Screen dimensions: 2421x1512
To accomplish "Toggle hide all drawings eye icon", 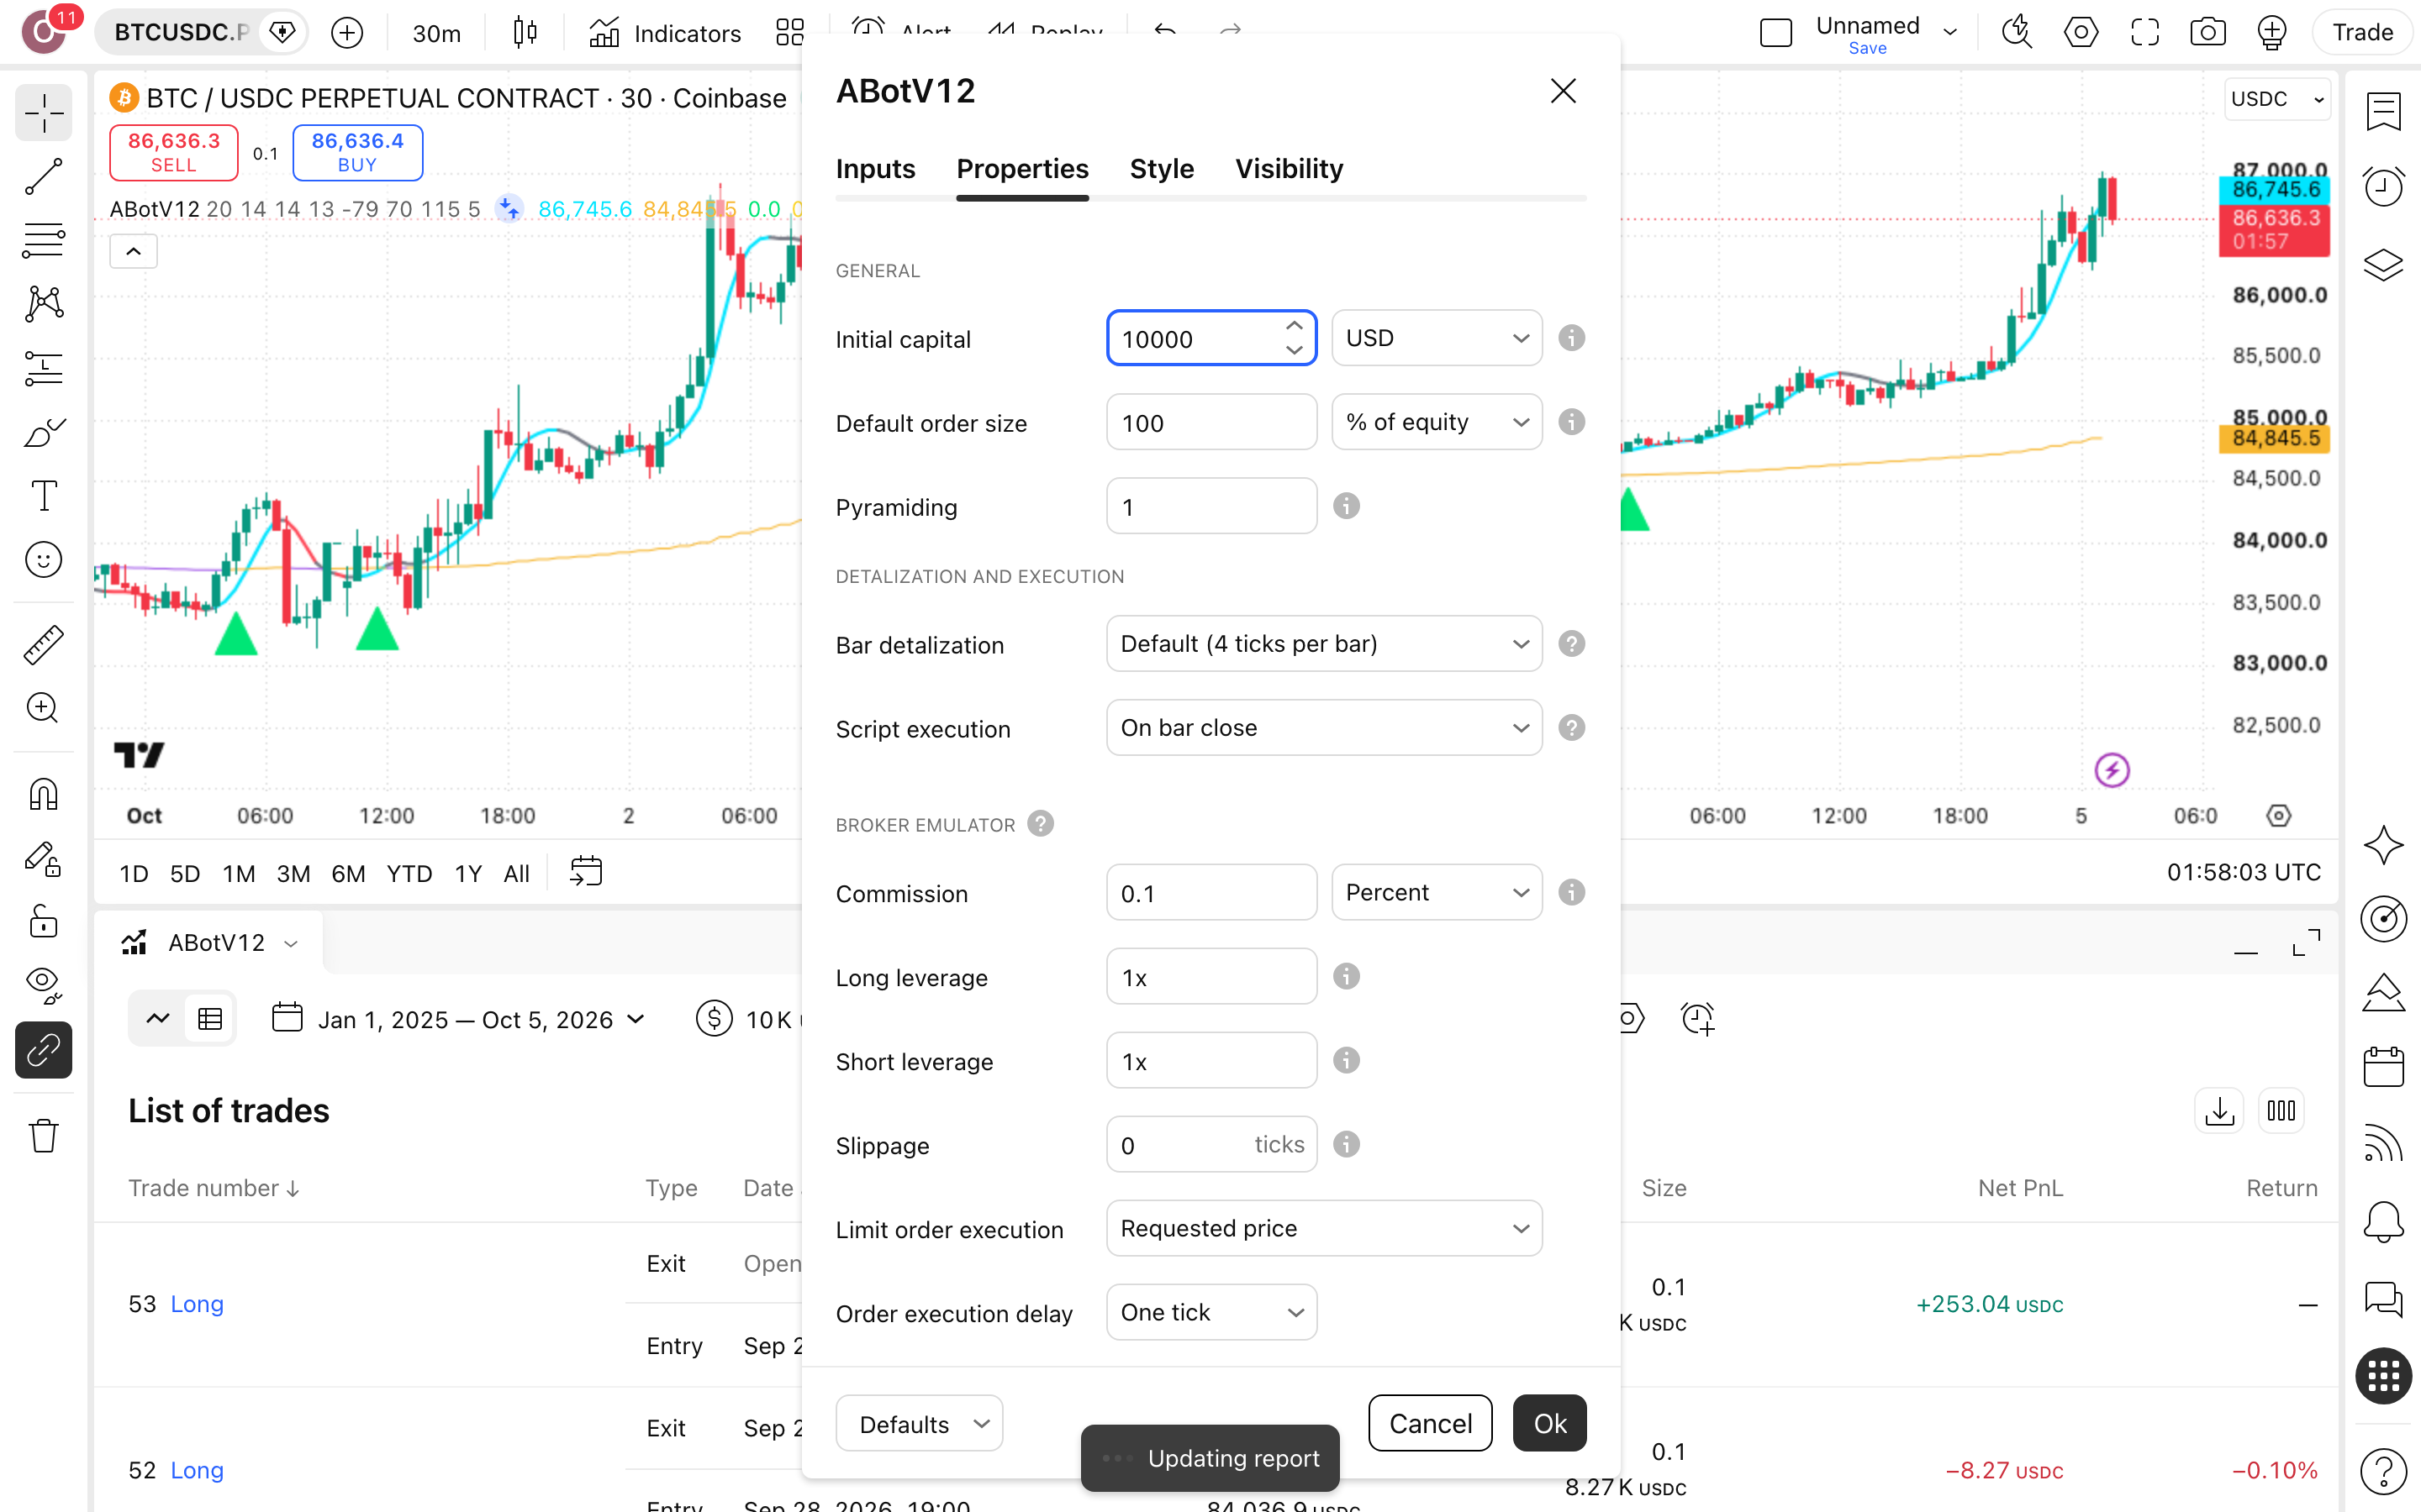I will pos(43,985).
